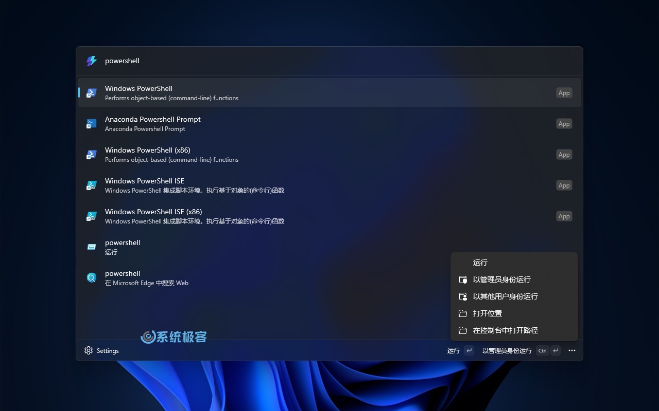Choose 以管理员身份运行 in the context menu
The height and width of the screenshot is (411, 659).
(514, 279)
